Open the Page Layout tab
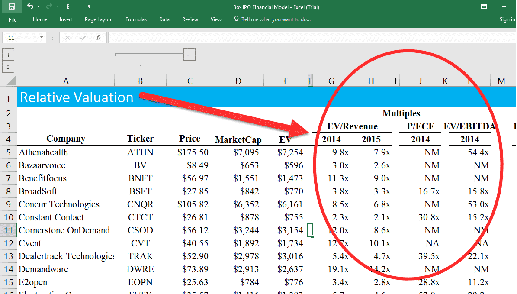Viewport: 517px width, 294px height. click(x=99, y=19)
